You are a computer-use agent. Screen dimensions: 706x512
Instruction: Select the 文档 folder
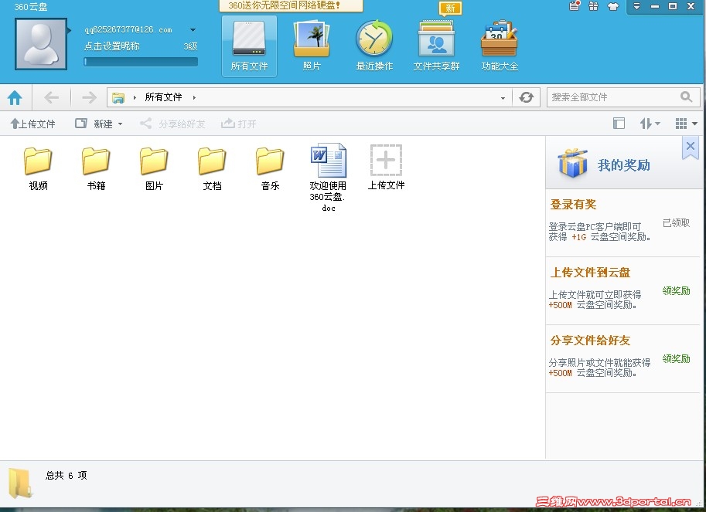coord(212,168)
